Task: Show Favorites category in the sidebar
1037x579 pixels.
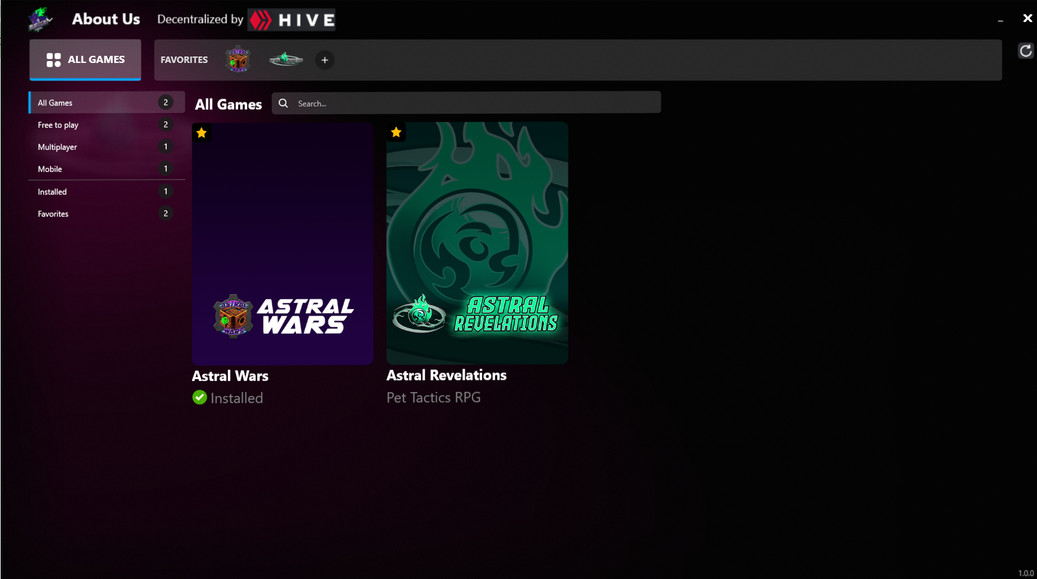Action: coord(107,214)
